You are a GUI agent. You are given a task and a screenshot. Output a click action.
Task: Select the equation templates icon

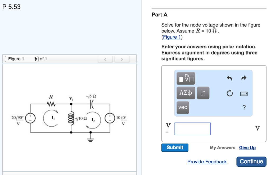point(186,78)
